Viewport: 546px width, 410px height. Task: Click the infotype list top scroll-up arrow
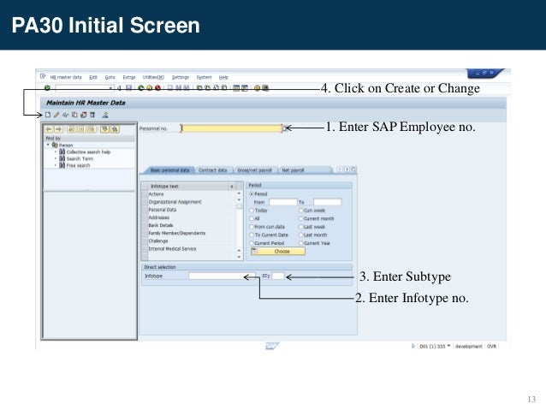click(x=239, y=193)
